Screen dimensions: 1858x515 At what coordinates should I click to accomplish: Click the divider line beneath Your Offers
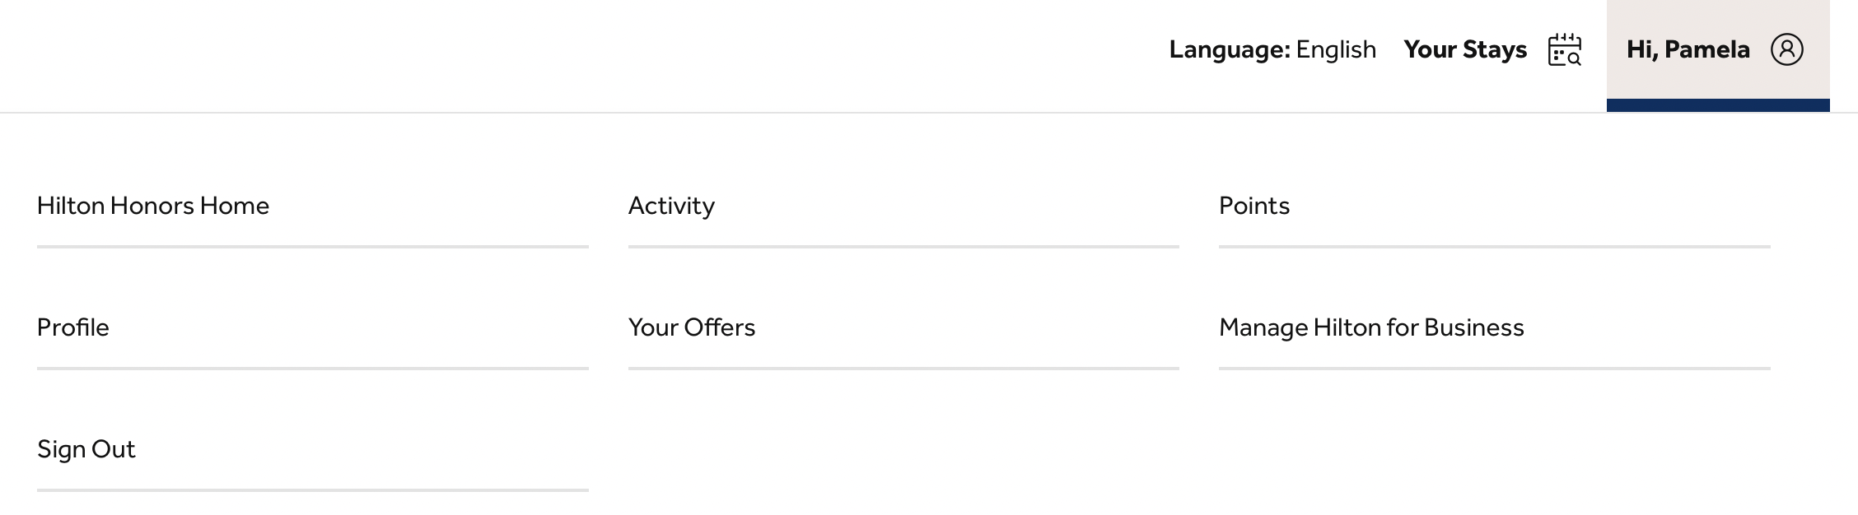coord(903,369)
